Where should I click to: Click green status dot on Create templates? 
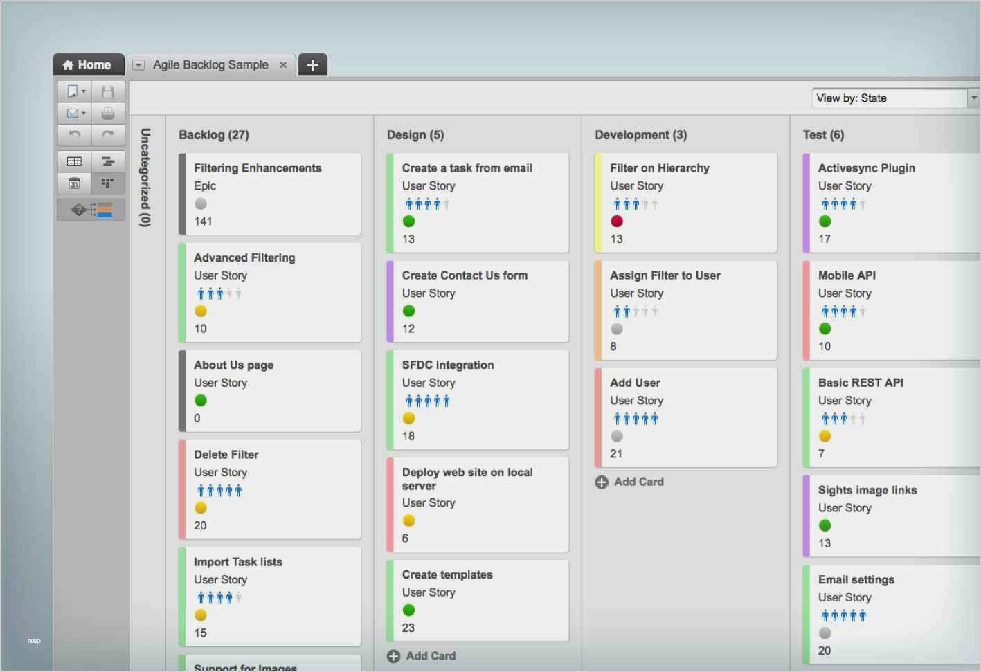tap(408, 610)
